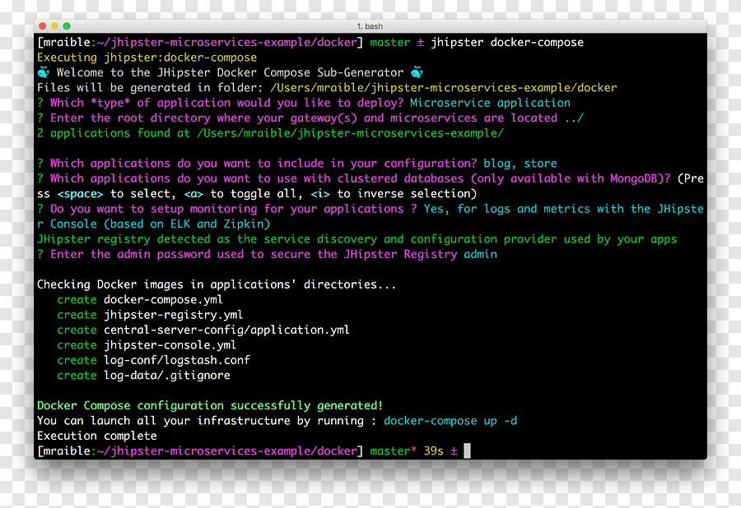Viewport: 741px width, 508px height.
Task: Click the jhipster-registry.yml file name
Action: (173, 315)
